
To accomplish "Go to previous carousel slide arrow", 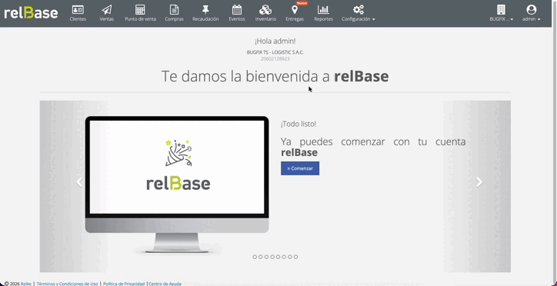I will click(x=79, y=182).
